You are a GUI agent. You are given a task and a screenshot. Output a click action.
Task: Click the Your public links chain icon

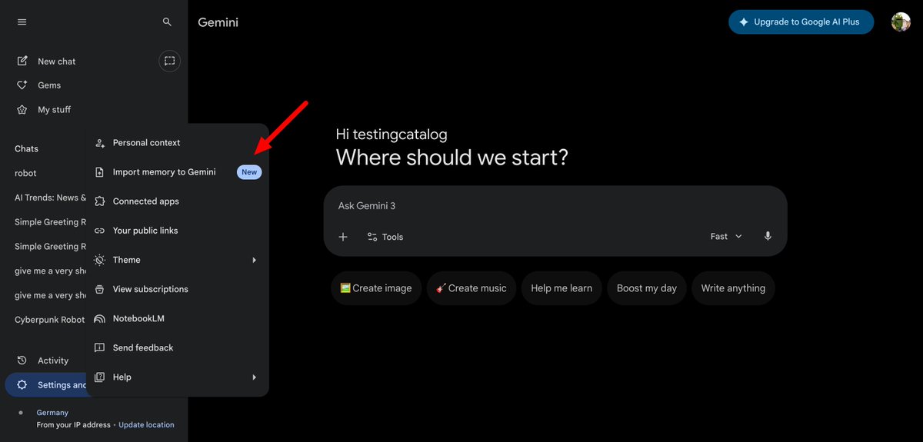[99, 231]
